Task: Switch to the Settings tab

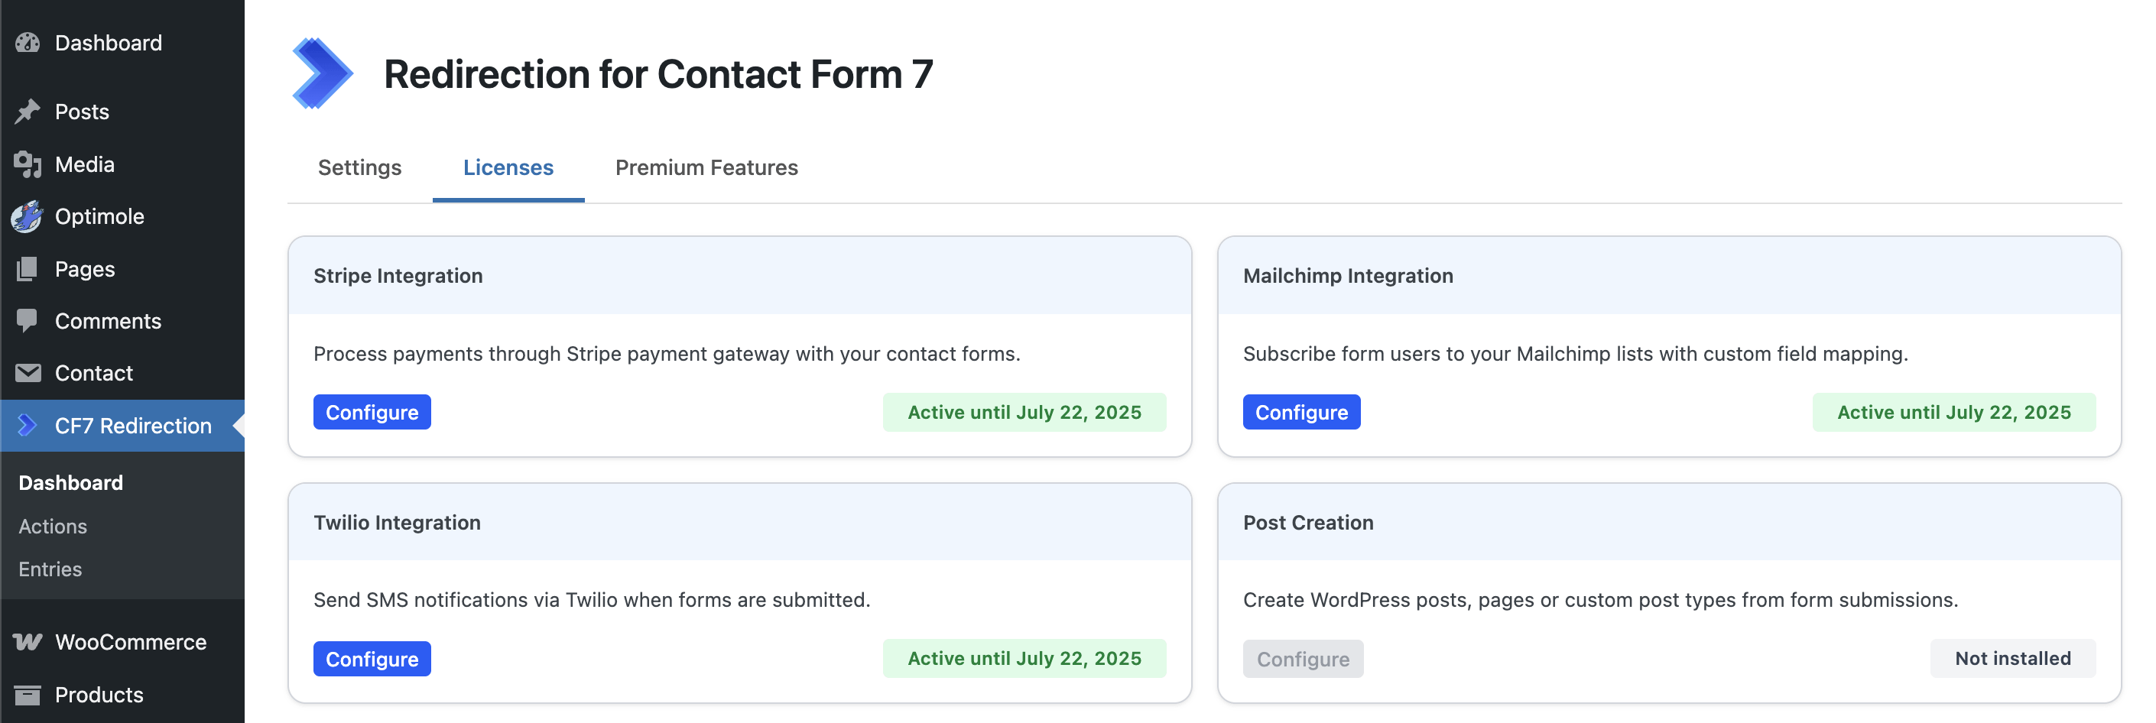Action: pos(359,167)
